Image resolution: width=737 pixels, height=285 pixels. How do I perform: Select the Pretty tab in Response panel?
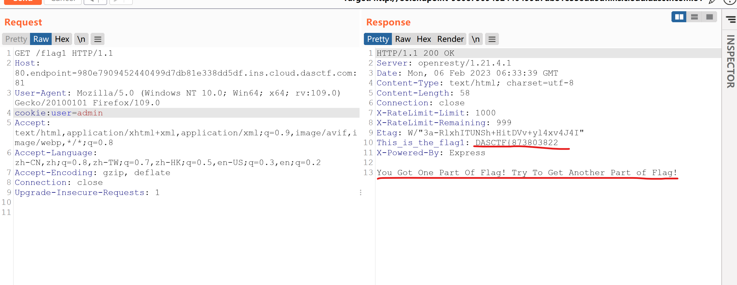(378, 39)
